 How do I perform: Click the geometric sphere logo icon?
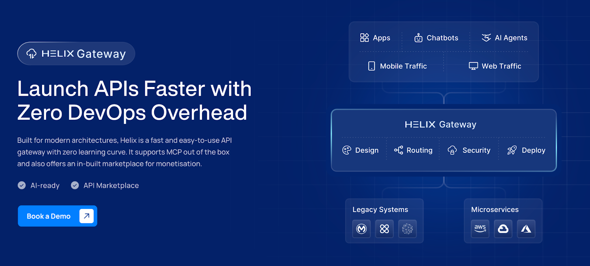(x=407, y=229)
